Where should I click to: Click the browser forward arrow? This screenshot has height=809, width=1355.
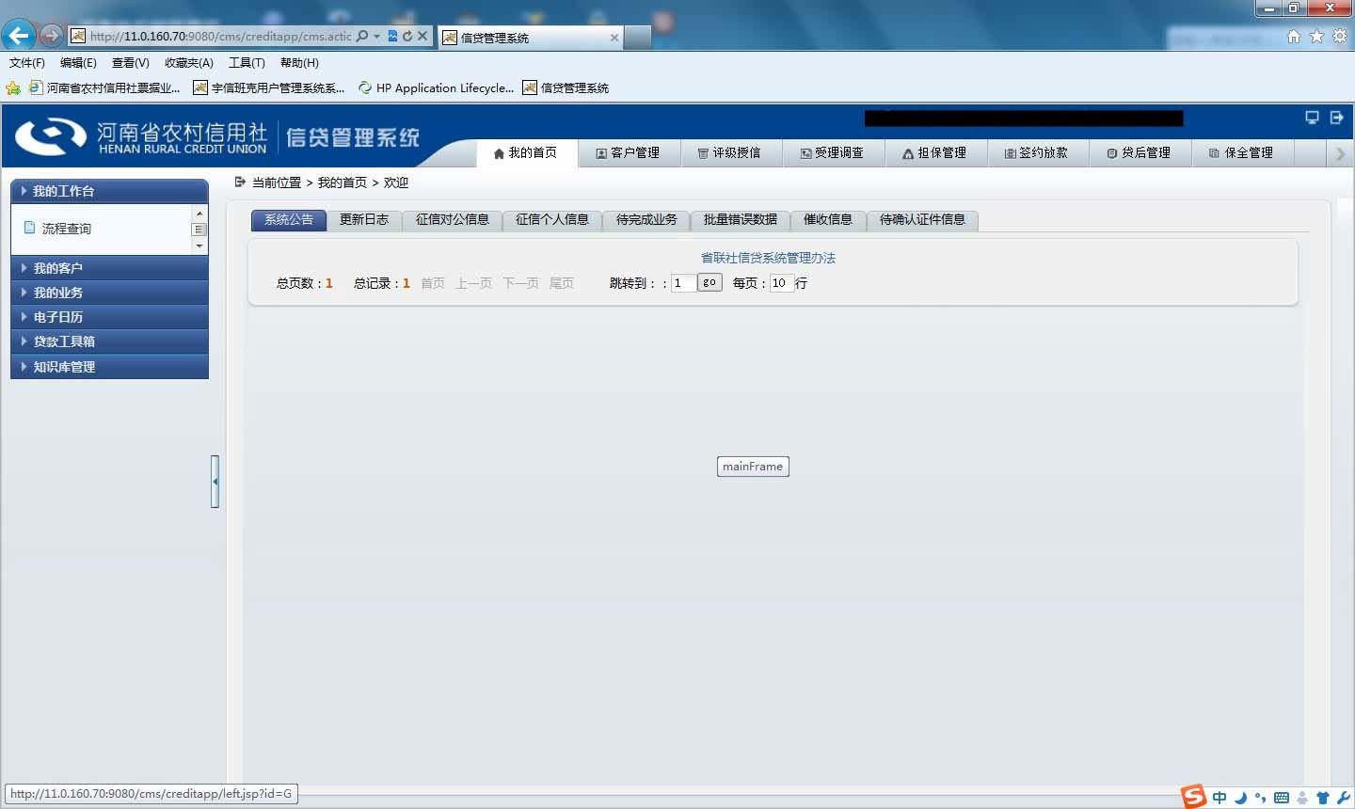[x=51, y=36]
